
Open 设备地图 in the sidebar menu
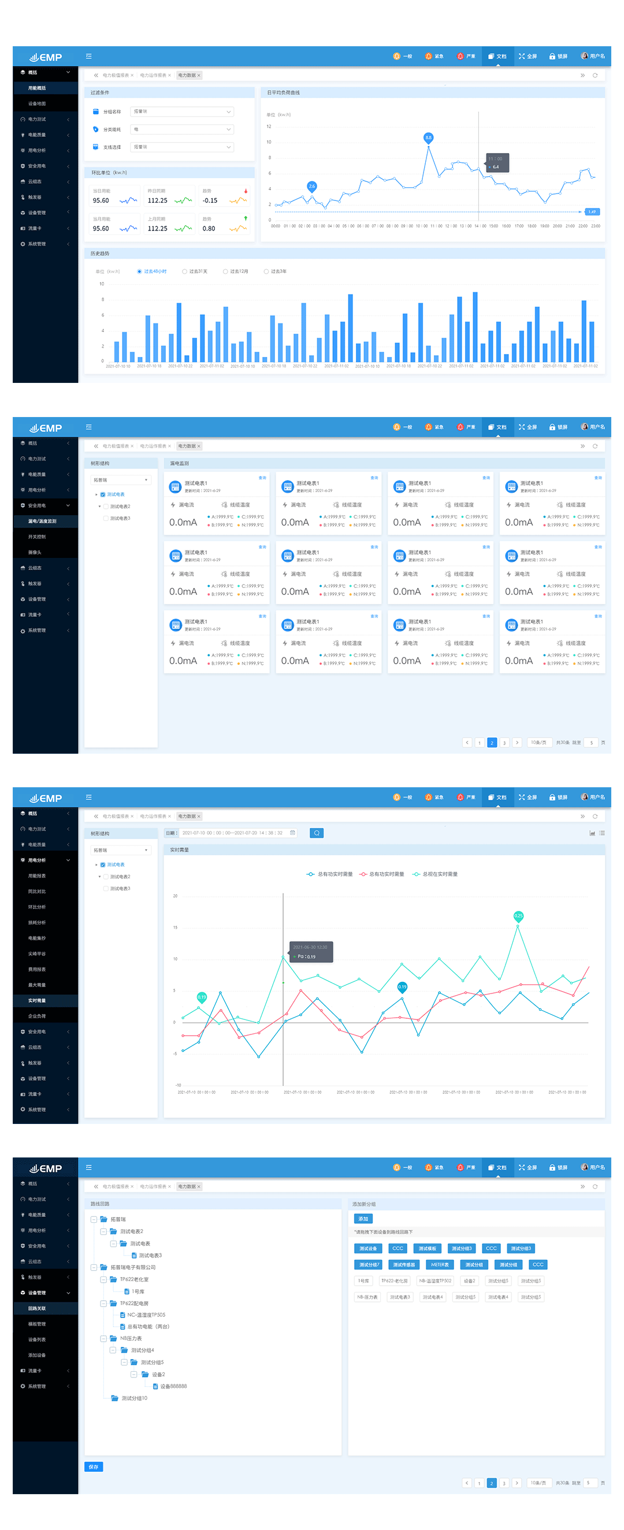click(x=37, y=103)
